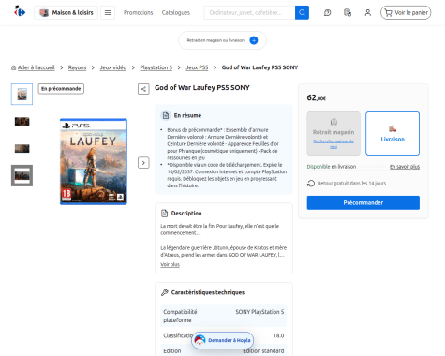Open the Maison & loisirs section button

click(66, 12)
